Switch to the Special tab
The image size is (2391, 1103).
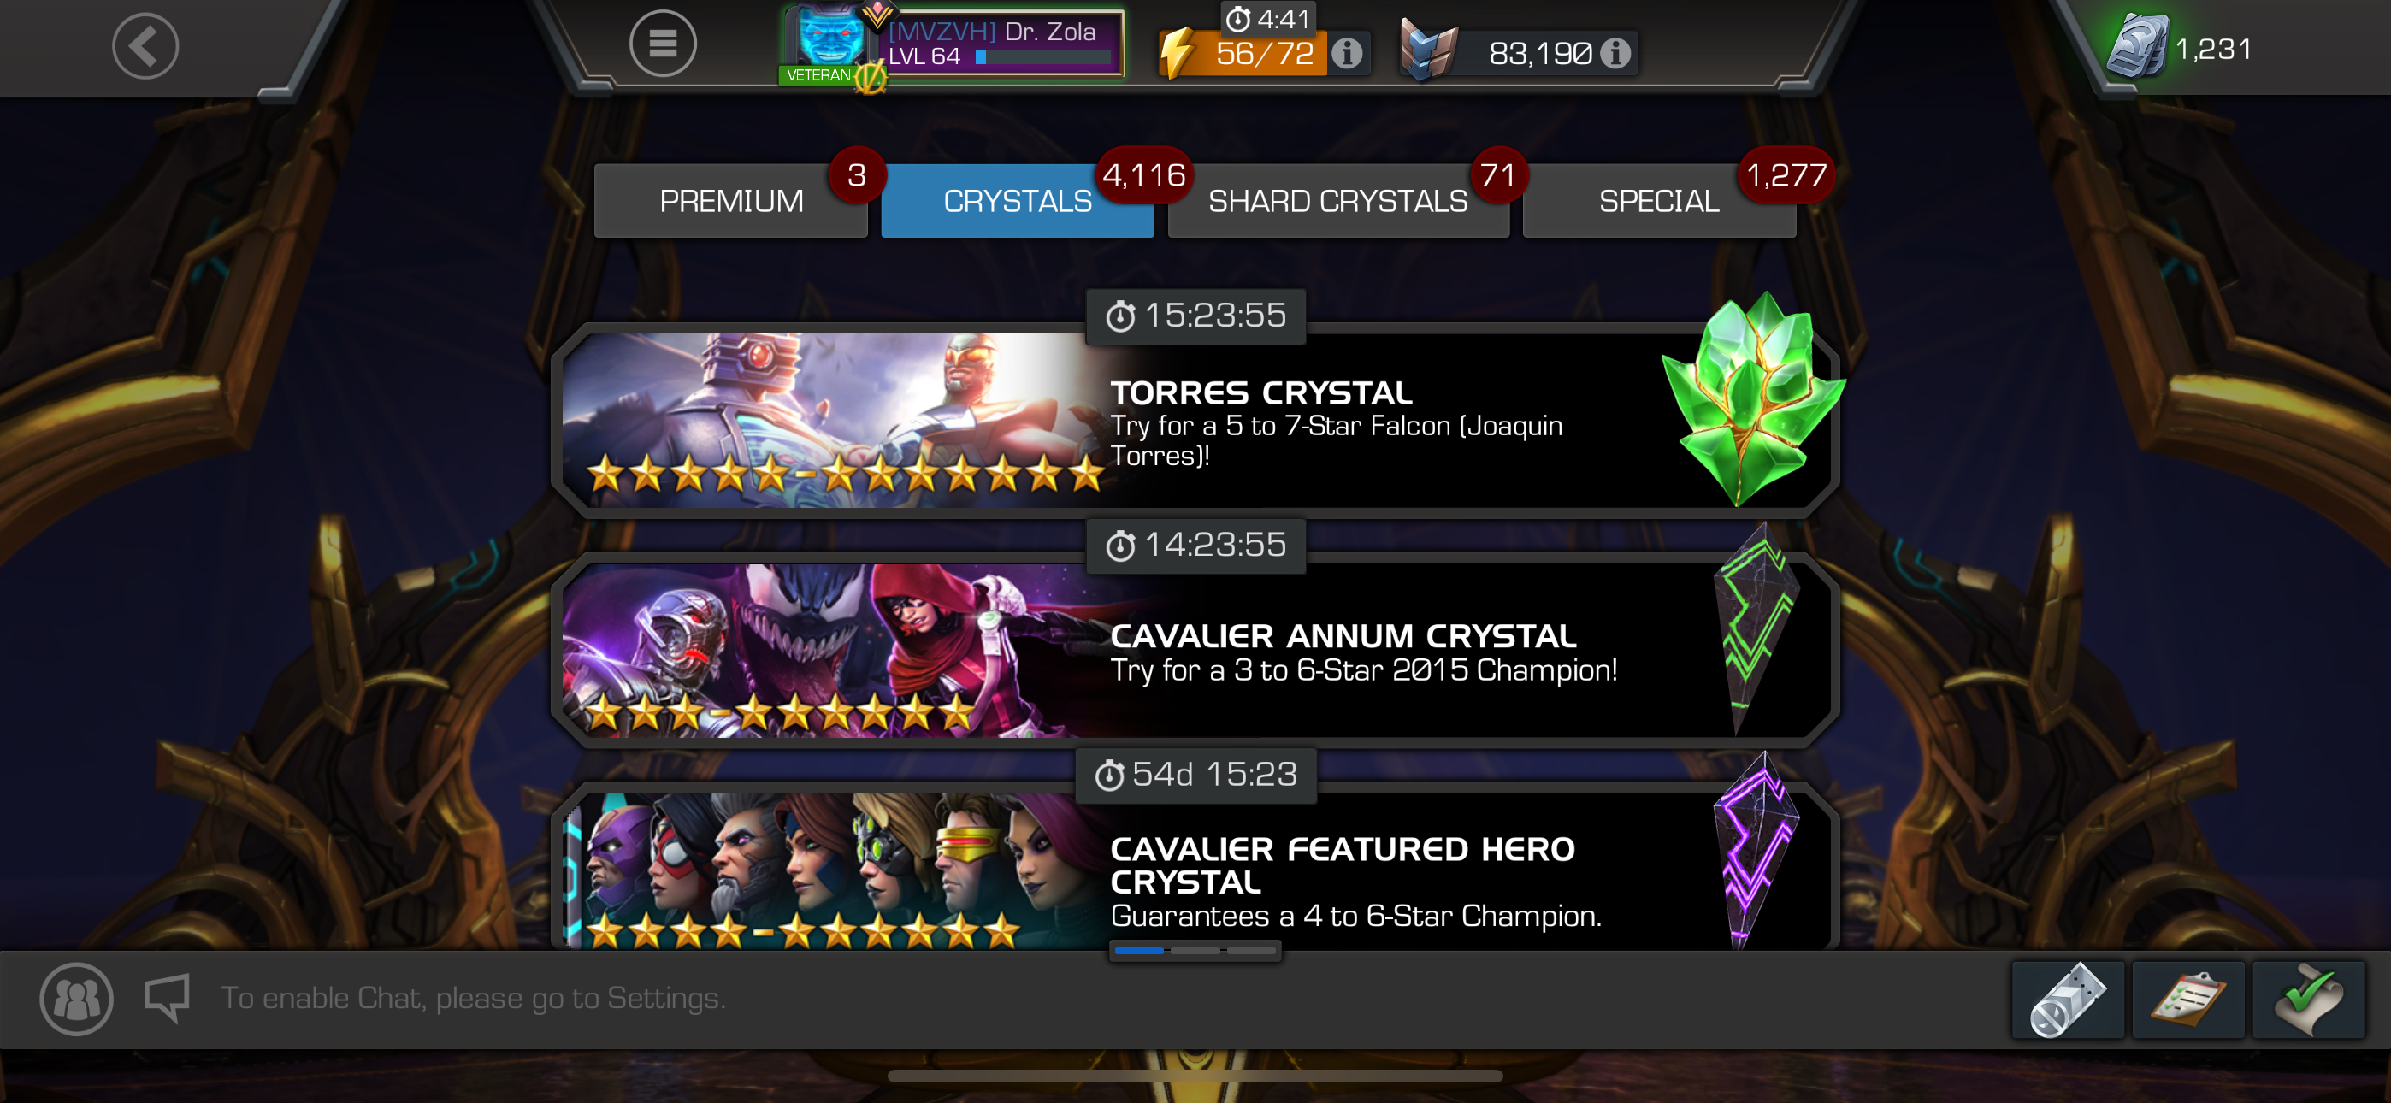point(1659,201)
